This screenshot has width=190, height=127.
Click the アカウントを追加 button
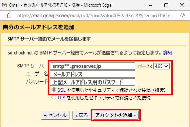click(115, 115)
